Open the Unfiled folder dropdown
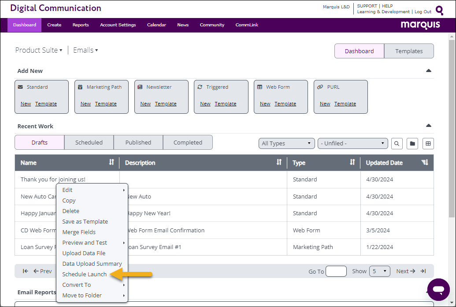 pos(353,144)
